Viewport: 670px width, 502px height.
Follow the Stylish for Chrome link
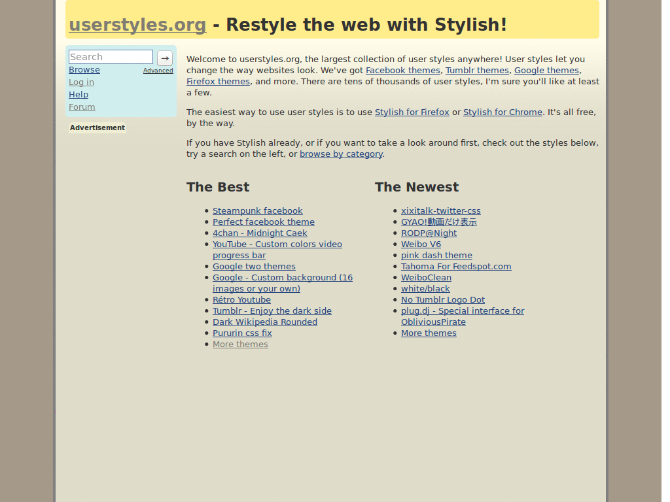pyautogui.click(x=502, y=112)
